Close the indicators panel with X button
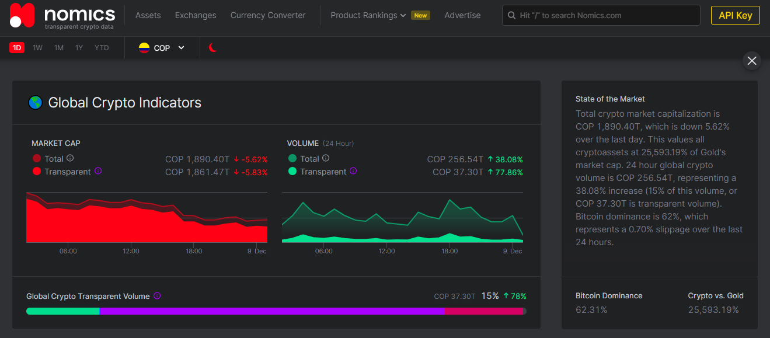Screen dimensions: 770x338 (752, 61)
